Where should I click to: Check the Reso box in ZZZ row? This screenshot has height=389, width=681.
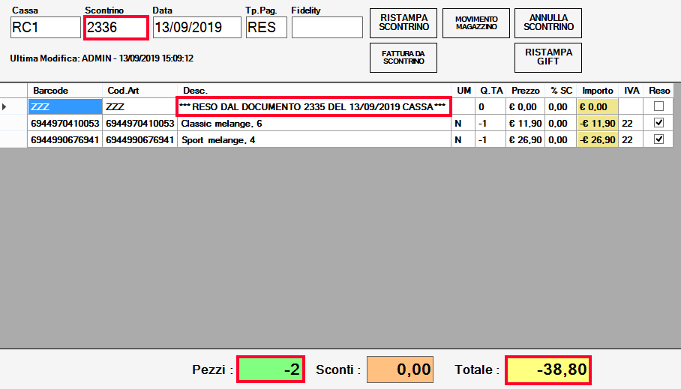(658, 106)
